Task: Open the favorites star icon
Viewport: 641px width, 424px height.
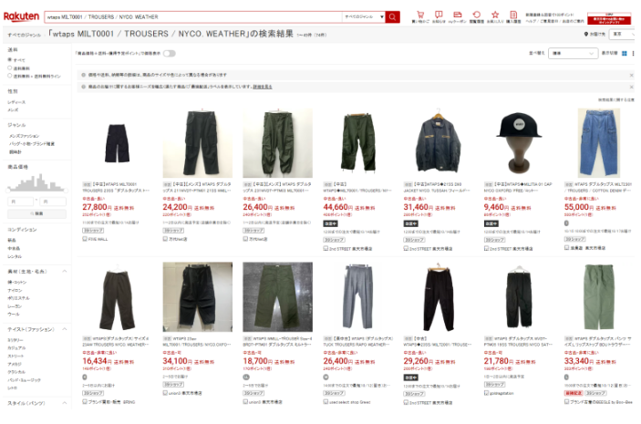Action: [495, 16]
